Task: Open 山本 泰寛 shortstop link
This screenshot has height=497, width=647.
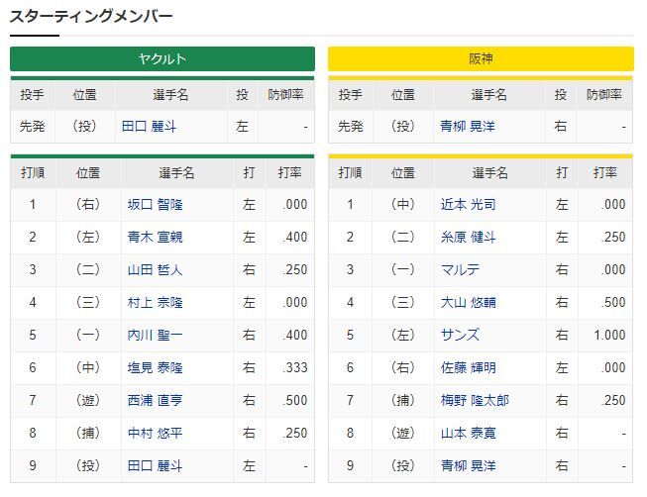Action: click(468, 433)
